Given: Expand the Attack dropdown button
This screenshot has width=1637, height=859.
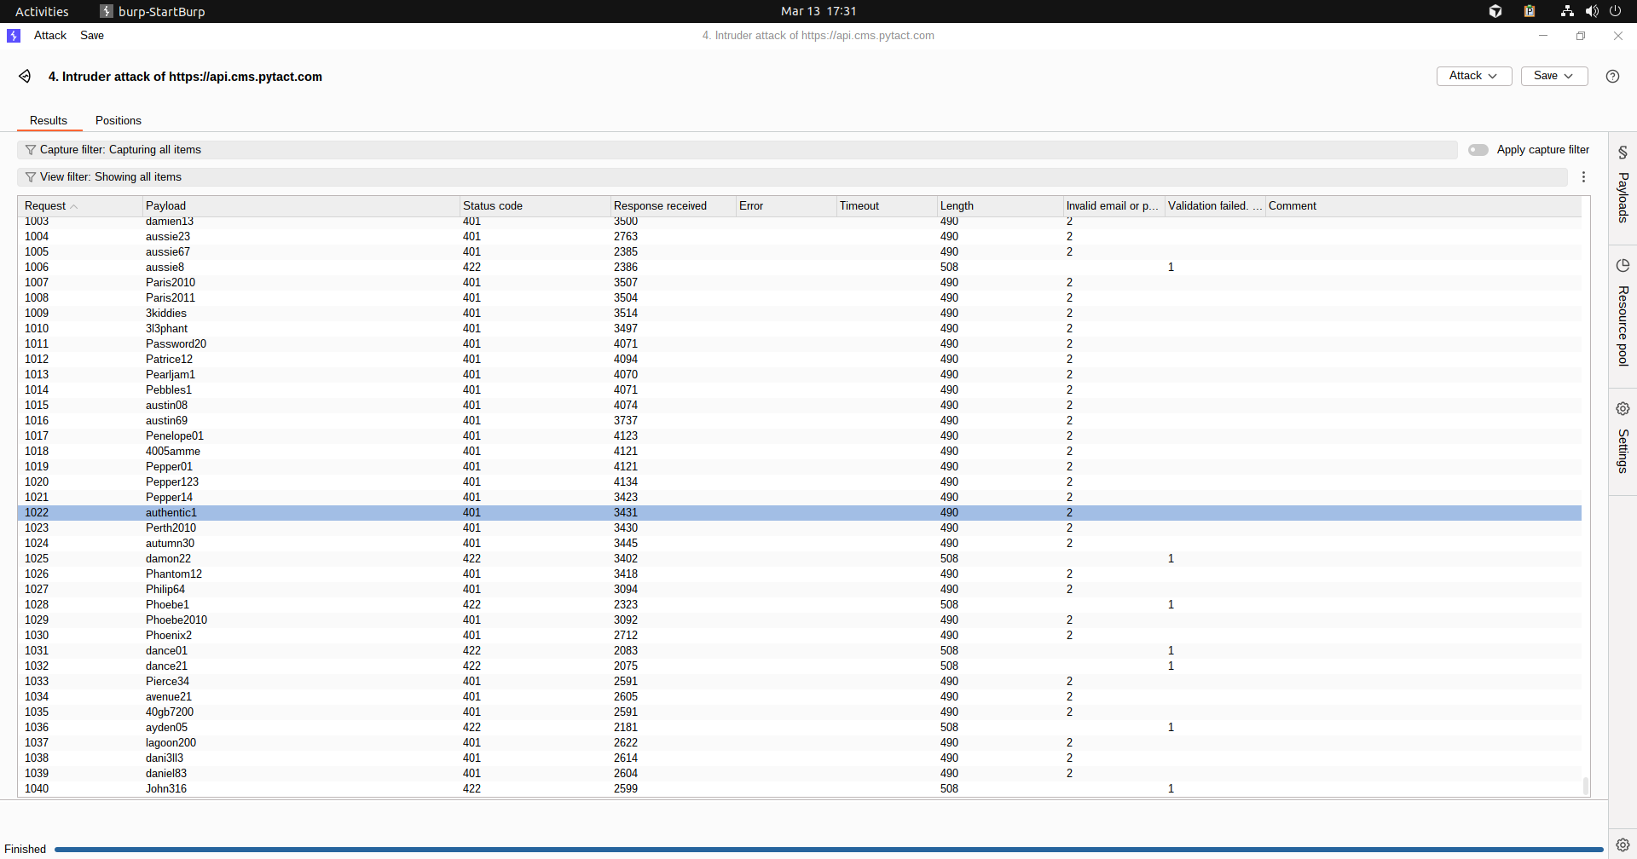Looking at the screenshot, I should pos(1473,76).
